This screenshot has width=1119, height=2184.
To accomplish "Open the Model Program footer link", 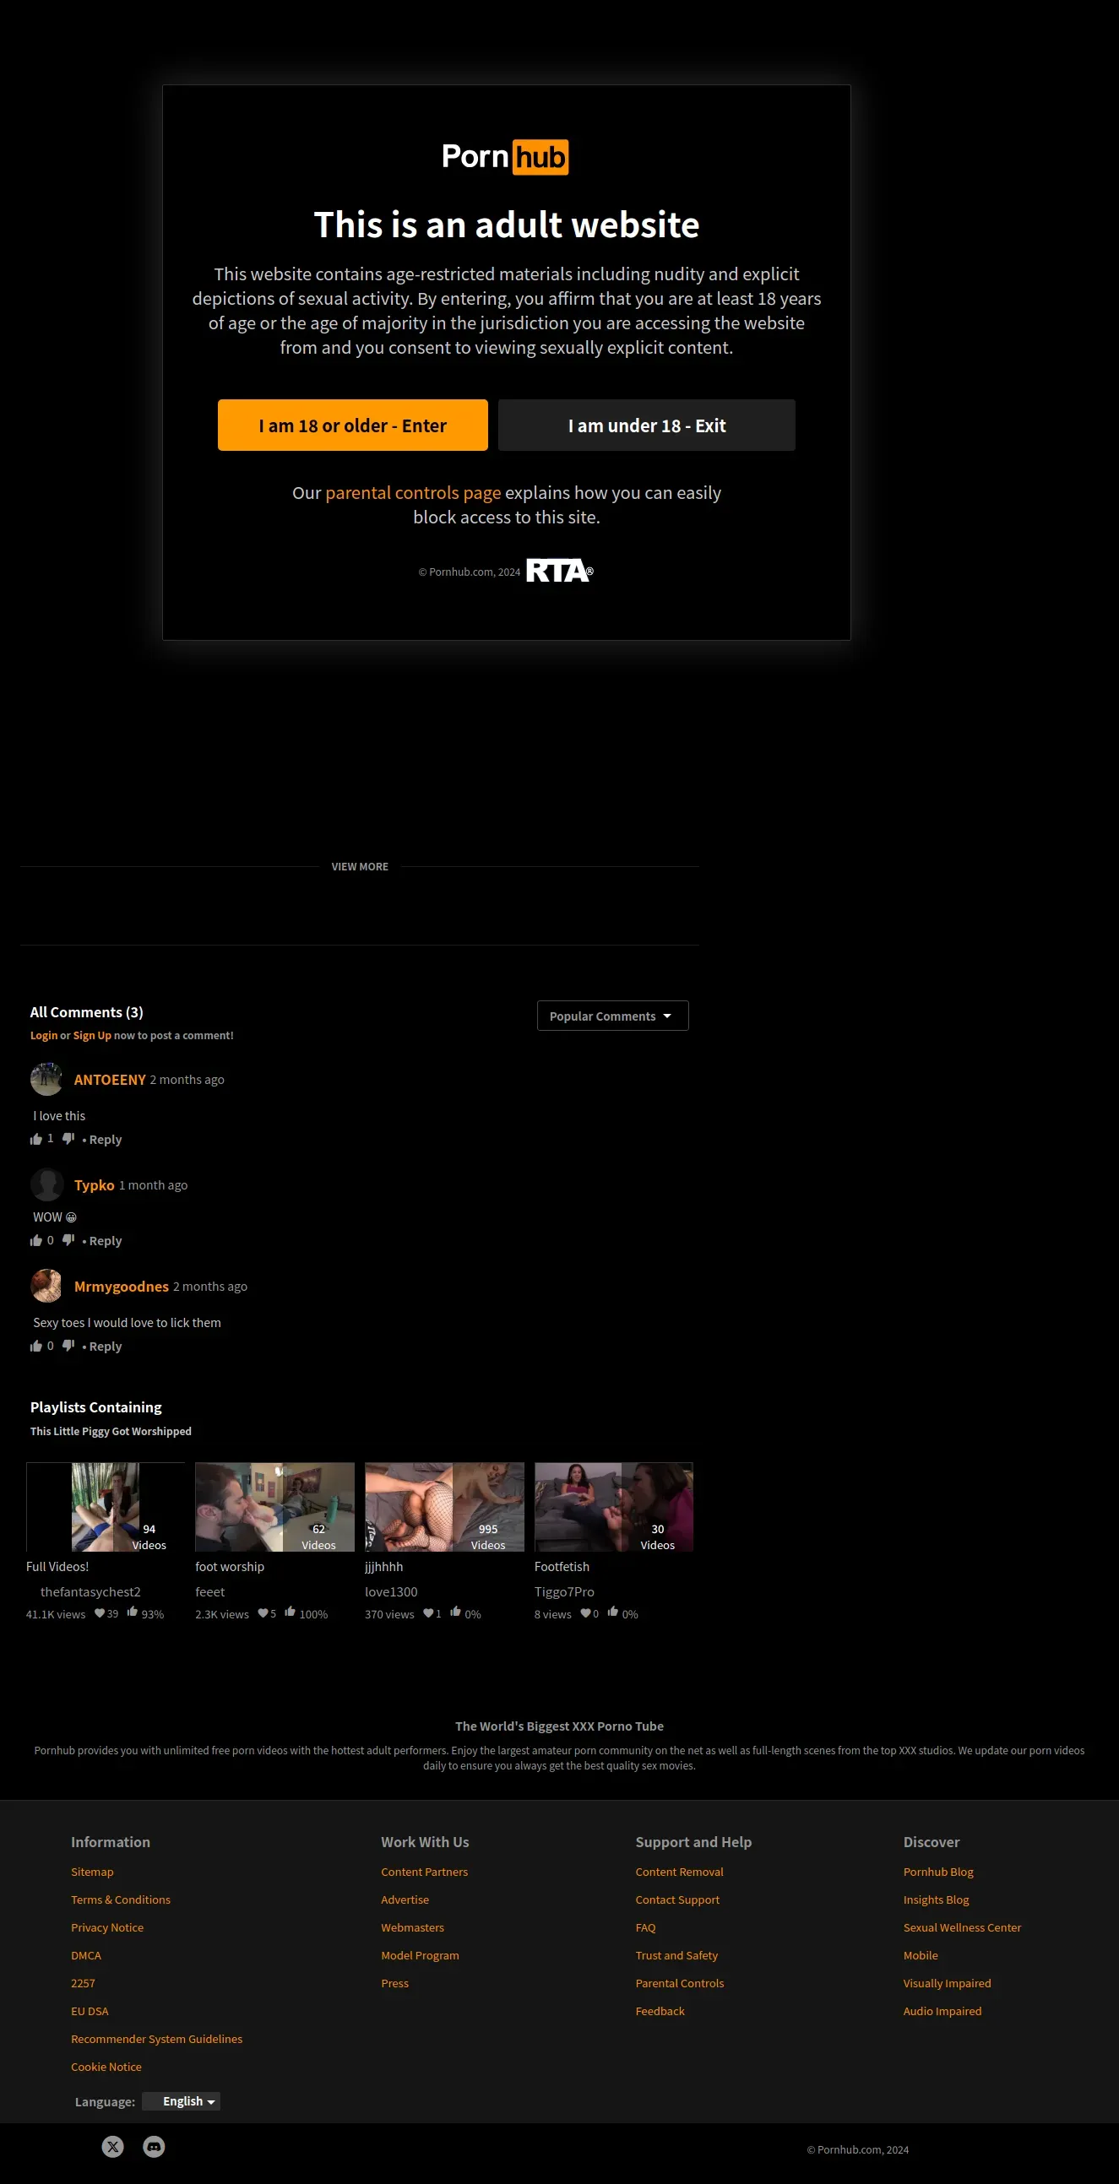I will pyautogui.click(x=420, y=1955).
